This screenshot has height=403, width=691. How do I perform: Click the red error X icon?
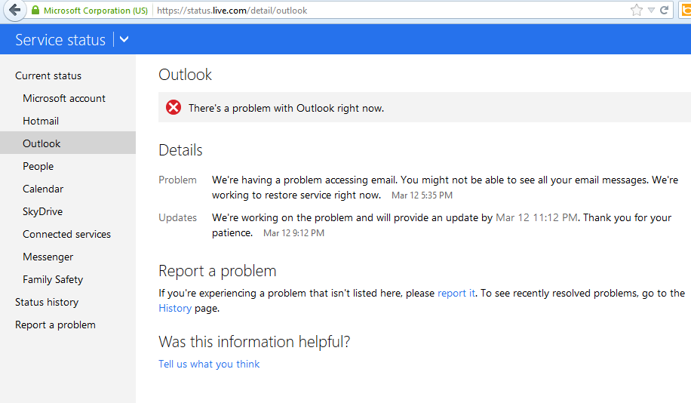click(174, 107)
